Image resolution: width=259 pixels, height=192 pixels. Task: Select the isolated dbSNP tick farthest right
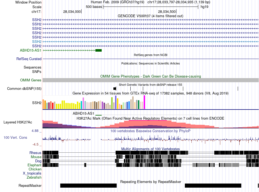pos(238,88)
